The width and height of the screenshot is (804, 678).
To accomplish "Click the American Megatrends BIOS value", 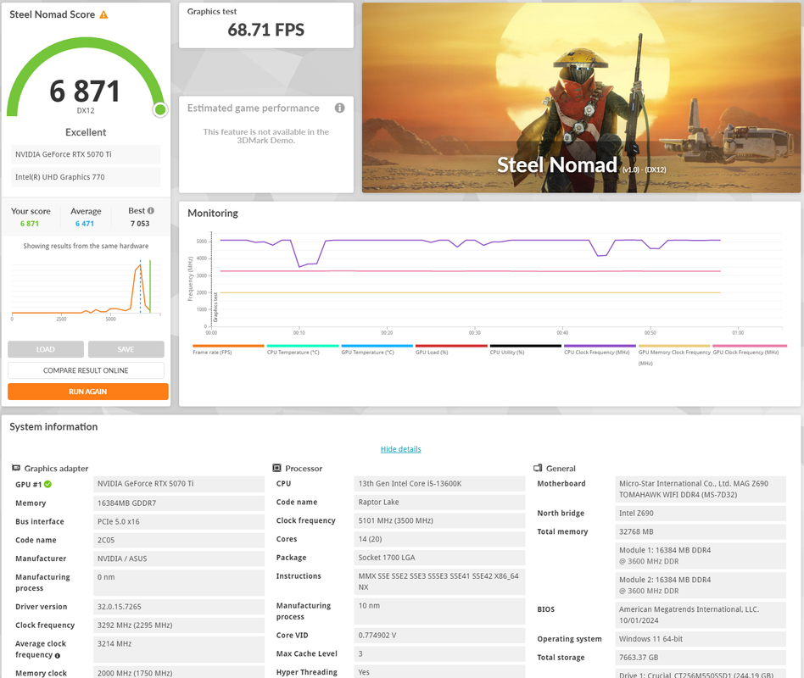I will [x=701, y=615].
